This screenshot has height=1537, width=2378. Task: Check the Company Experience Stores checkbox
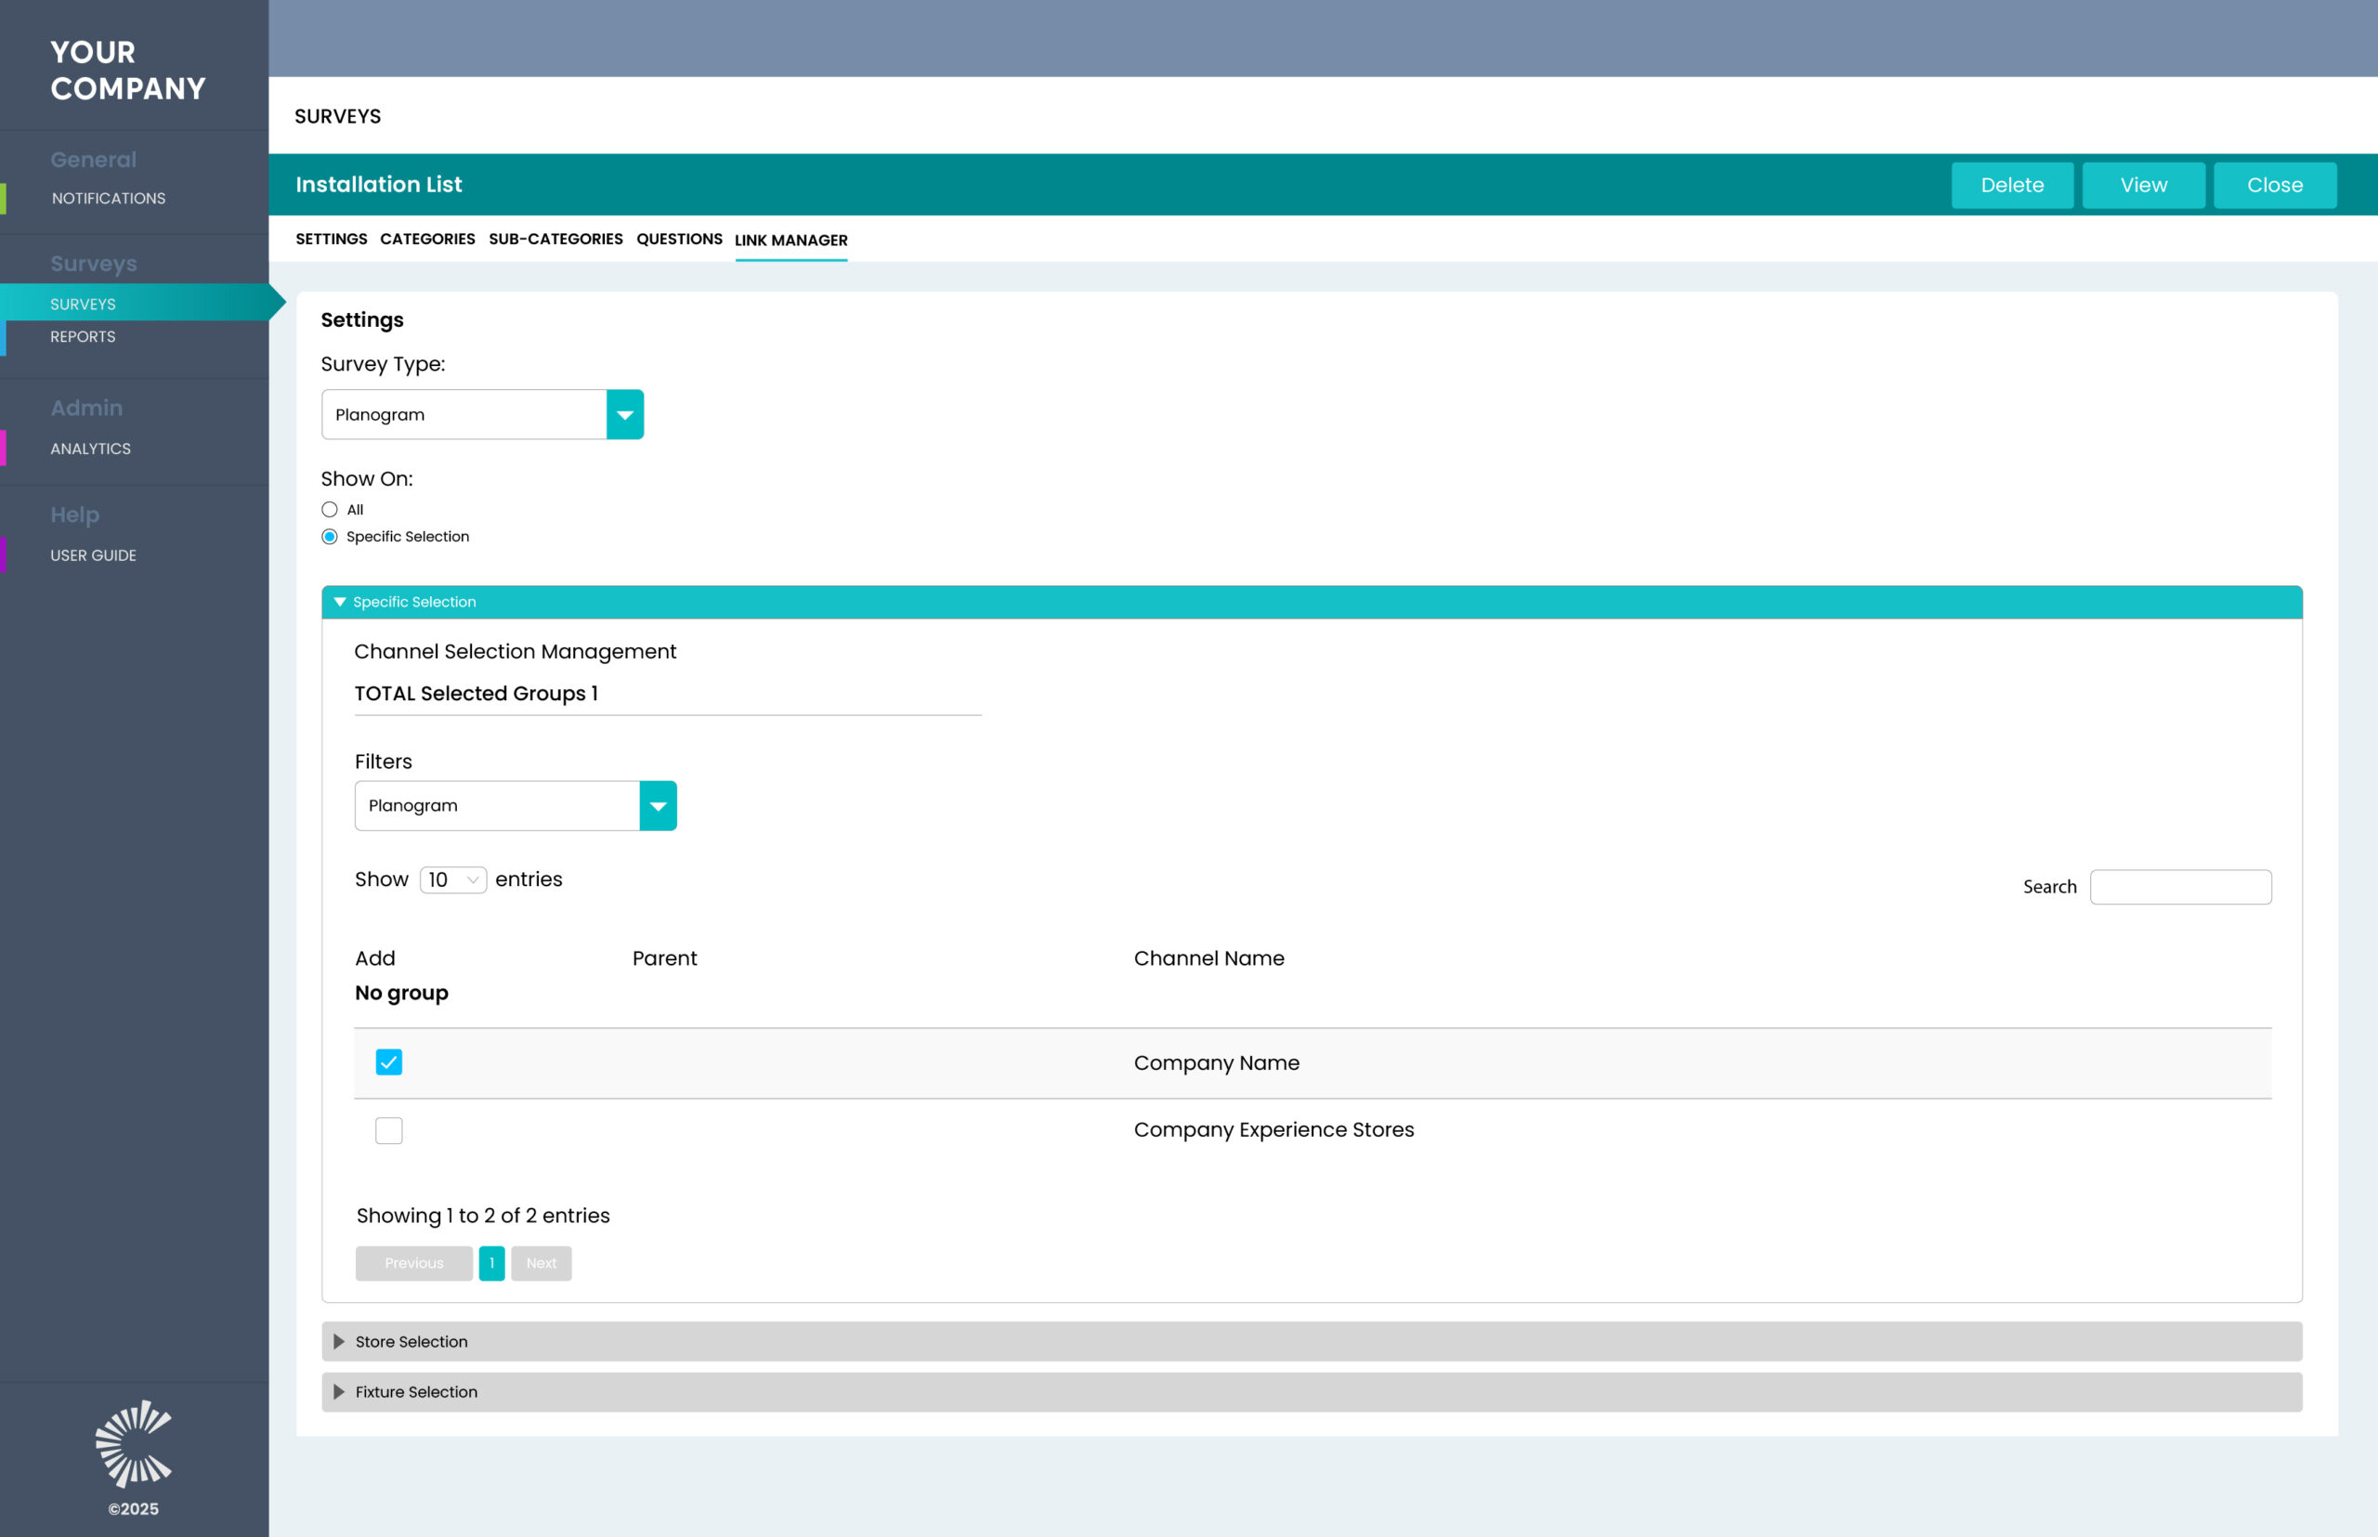click(388, 1130)
